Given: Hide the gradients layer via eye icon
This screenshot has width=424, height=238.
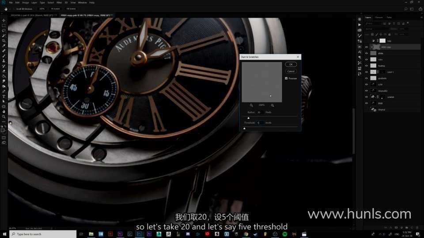Looking at the screenshot, I should pyautogui.click(x=367, y=78).
